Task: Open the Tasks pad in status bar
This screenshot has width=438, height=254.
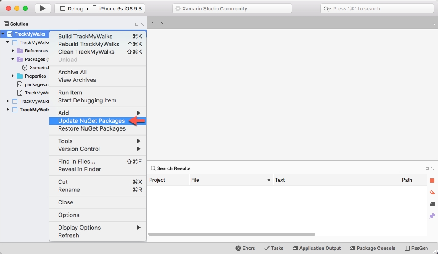Action: pyautogui.click(x=273, y=248)
